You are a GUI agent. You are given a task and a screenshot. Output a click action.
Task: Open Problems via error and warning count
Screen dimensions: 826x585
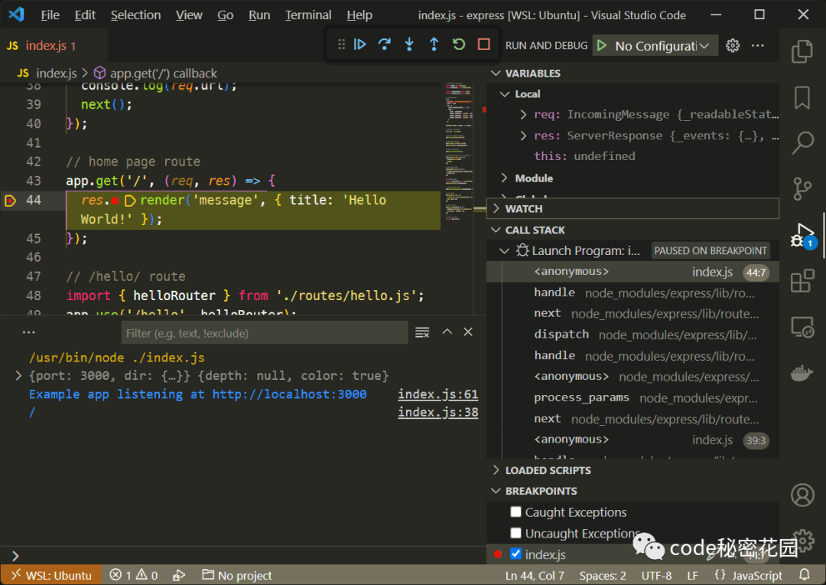coord(134,576)
